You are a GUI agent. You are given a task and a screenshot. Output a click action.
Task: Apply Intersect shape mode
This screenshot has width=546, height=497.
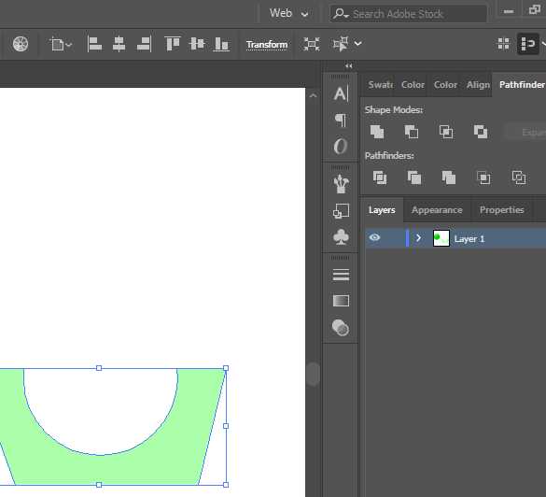(446, 132)
